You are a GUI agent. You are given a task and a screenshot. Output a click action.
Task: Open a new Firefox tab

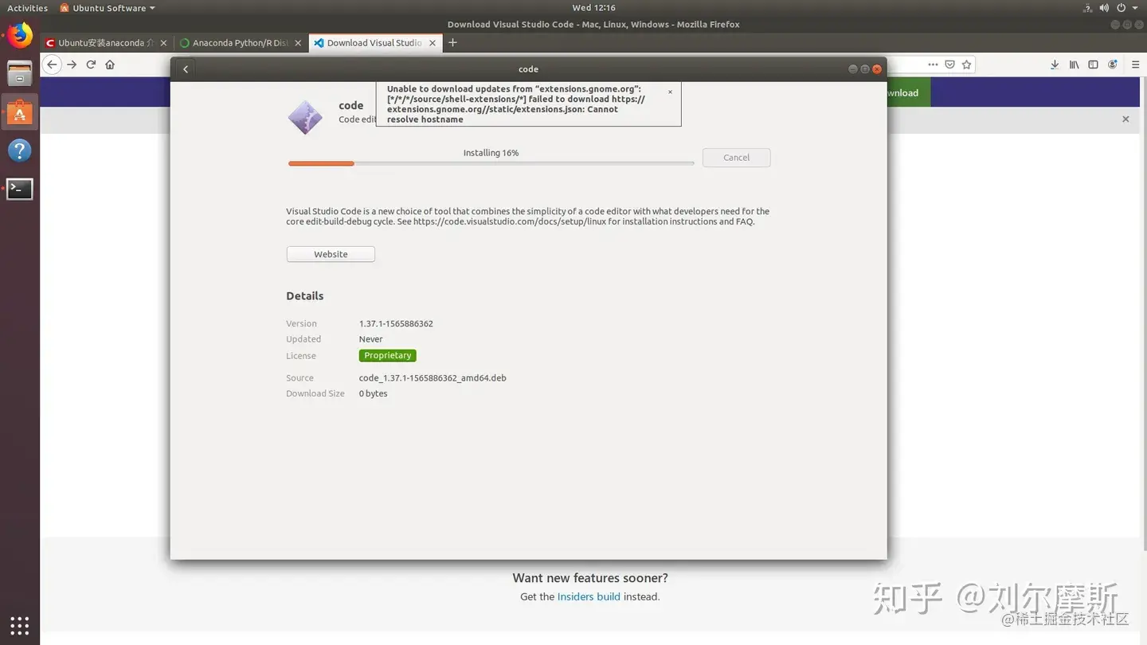point(452,42)
